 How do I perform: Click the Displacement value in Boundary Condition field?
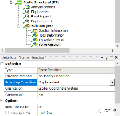coord(49,82)
